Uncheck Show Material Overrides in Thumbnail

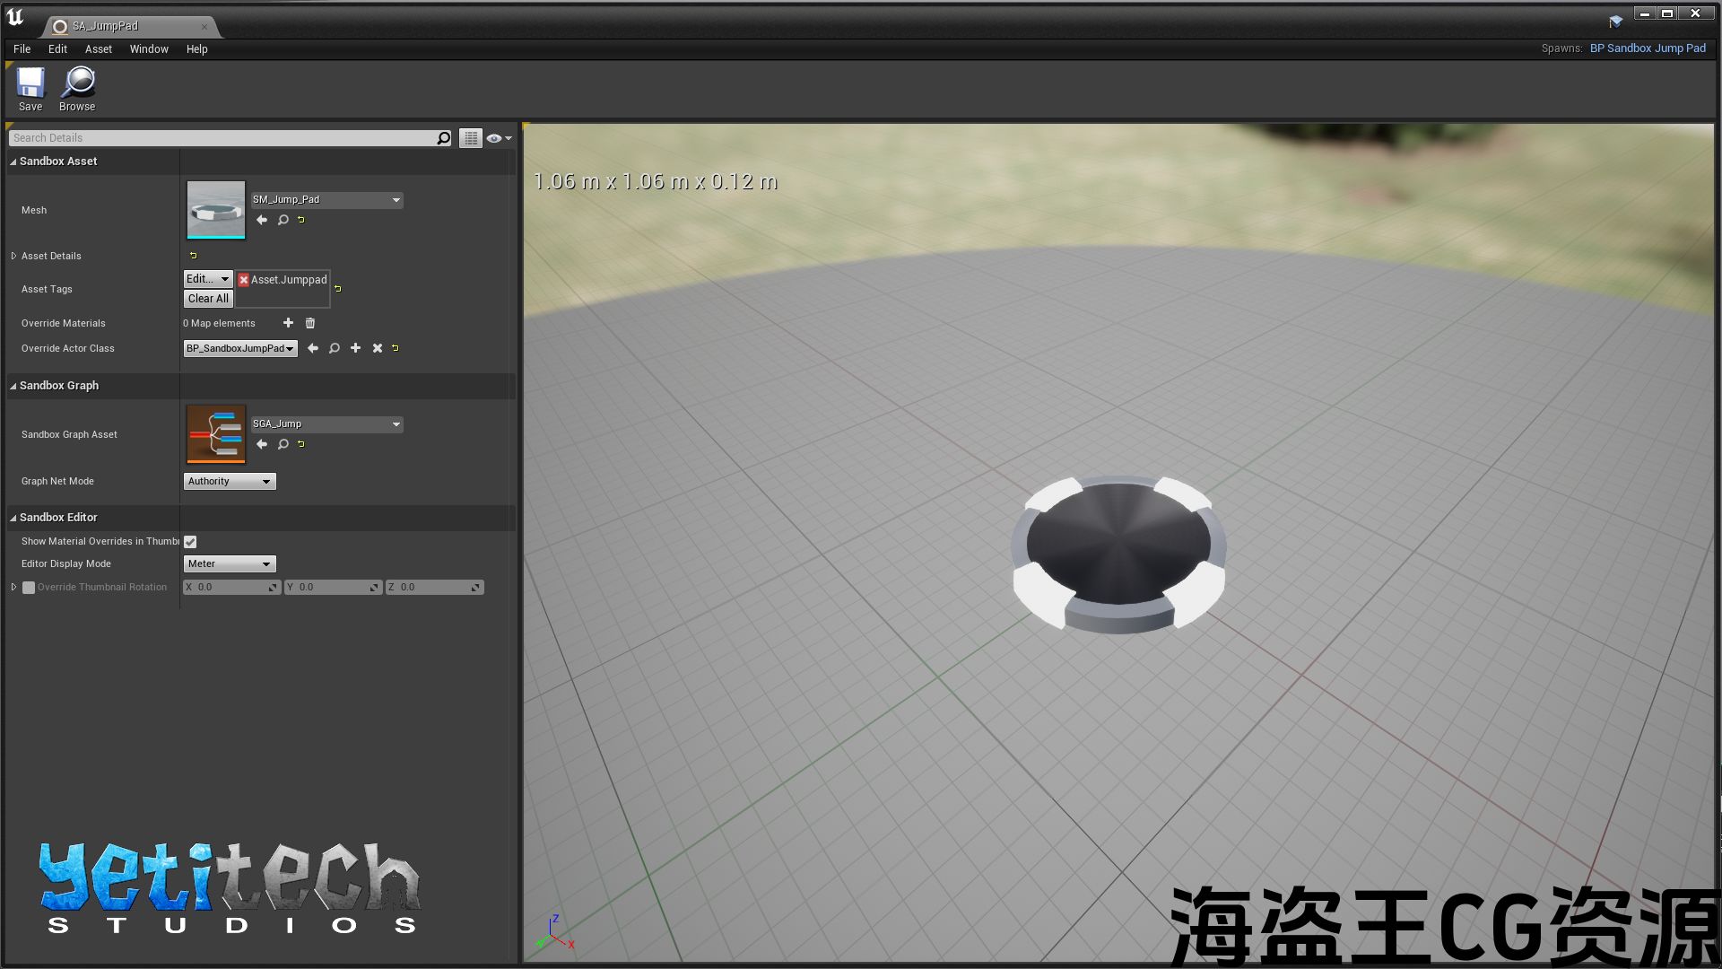190,542
